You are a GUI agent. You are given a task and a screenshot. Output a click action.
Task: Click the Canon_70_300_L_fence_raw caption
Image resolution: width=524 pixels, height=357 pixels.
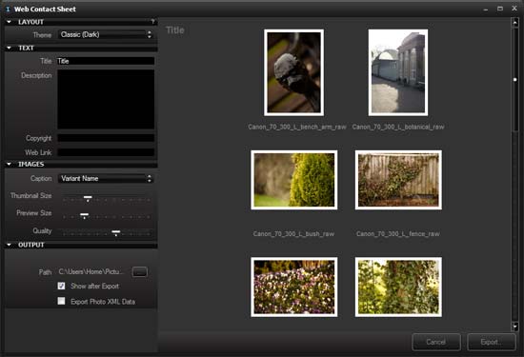click(x=398, y=234)
